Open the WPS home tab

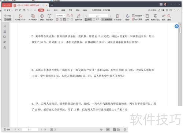7,5
